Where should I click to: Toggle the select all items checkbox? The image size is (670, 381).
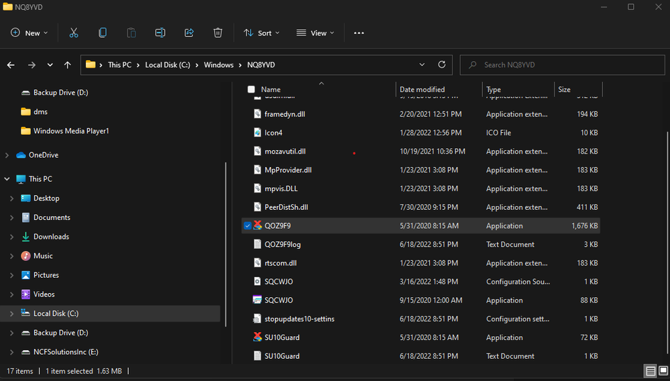252,89
